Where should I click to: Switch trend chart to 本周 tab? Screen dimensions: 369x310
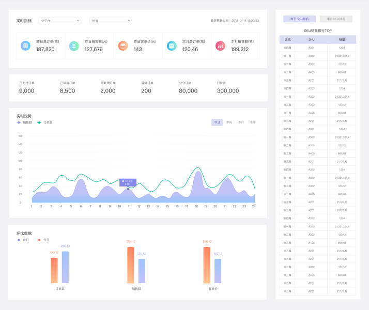point(229,122)
